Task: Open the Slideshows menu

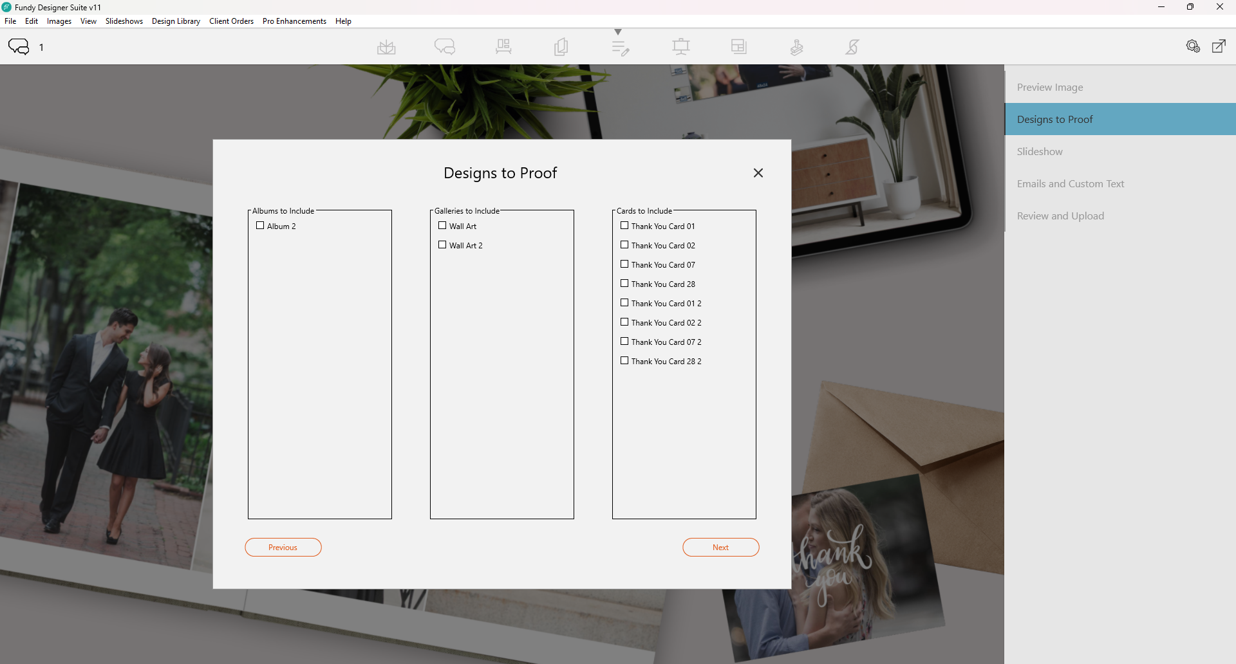Action: pyautogui.click(x=124, y=21)
